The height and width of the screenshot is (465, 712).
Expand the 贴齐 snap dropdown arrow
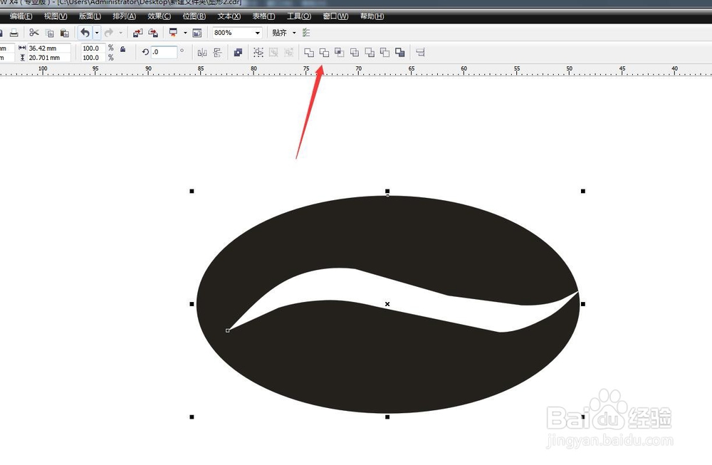coord(294,33)
